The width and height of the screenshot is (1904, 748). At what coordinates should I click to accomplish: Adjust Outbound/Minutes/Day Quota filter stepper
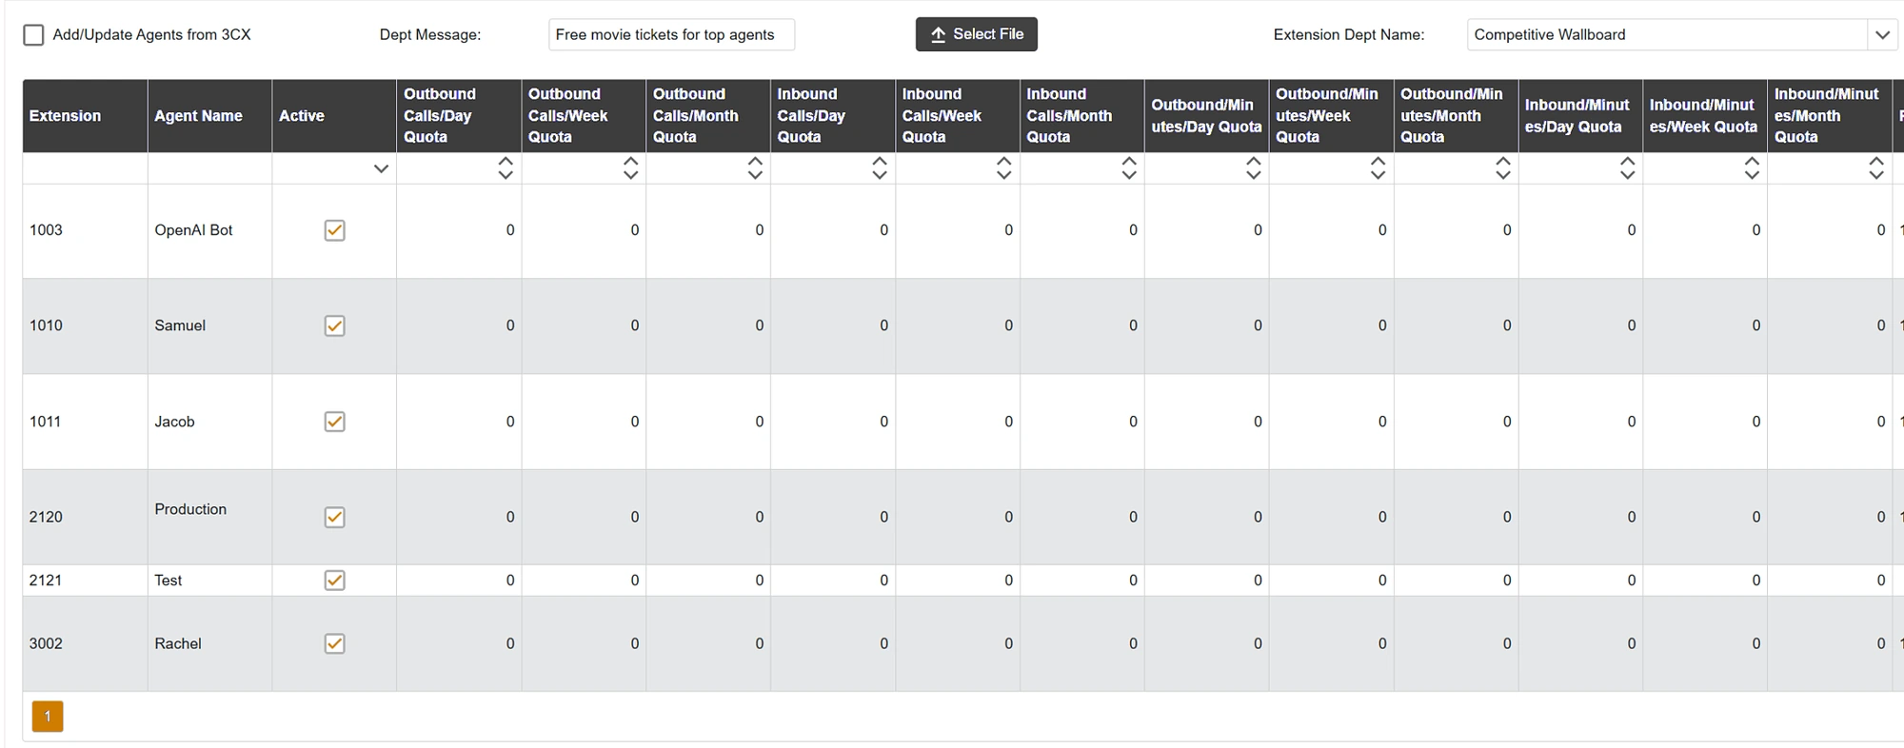[1254, 168]
